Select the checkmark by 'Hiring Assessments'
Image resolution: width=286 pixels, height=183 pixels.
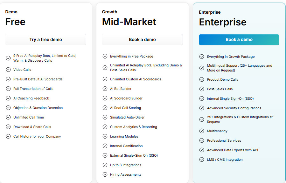pyautogui.click(x=105, y=174)
